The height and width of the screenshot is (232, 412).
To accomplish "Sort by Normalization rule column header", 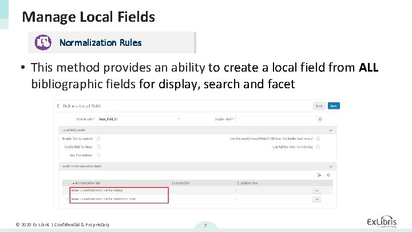I will click(x=86, y=183).
